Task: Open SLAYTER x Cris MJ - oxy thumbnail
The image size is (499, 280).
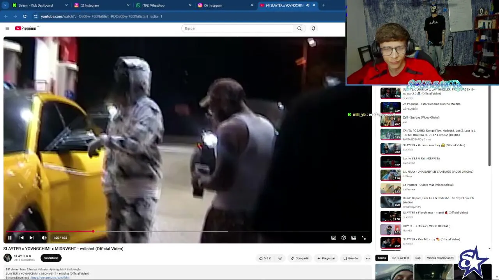Action: click(391, 243)
